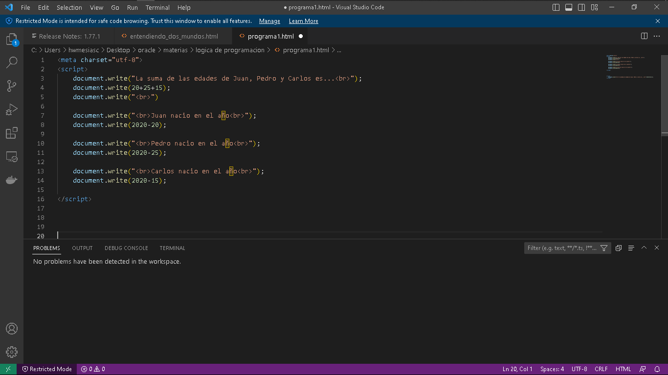
Task: Expand the Desktop breadcrumb segment
Action: (118, 50)
